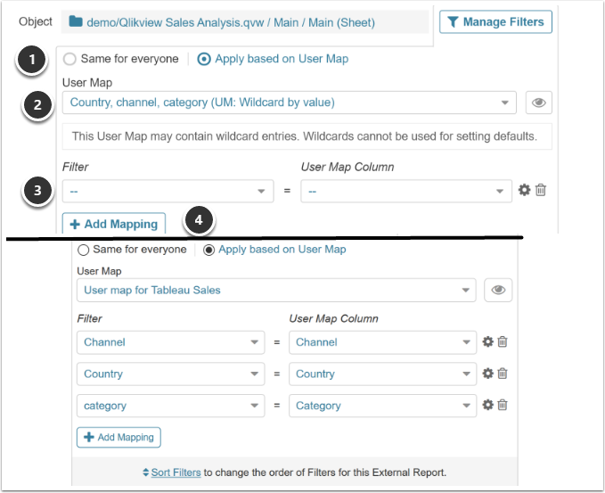
Task: Preview the Wildcard by value User Map
Action: tap(538, 103)
